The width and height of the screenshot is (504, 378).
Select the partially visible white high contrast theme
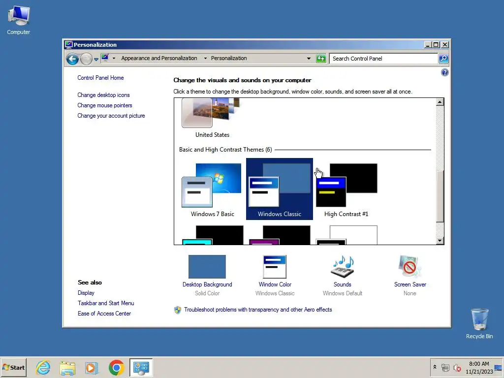tap(346, 235)
